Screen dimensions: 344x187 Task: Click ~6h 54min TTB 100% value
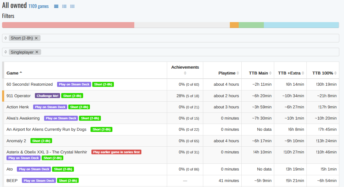click(x=327, y=181)
